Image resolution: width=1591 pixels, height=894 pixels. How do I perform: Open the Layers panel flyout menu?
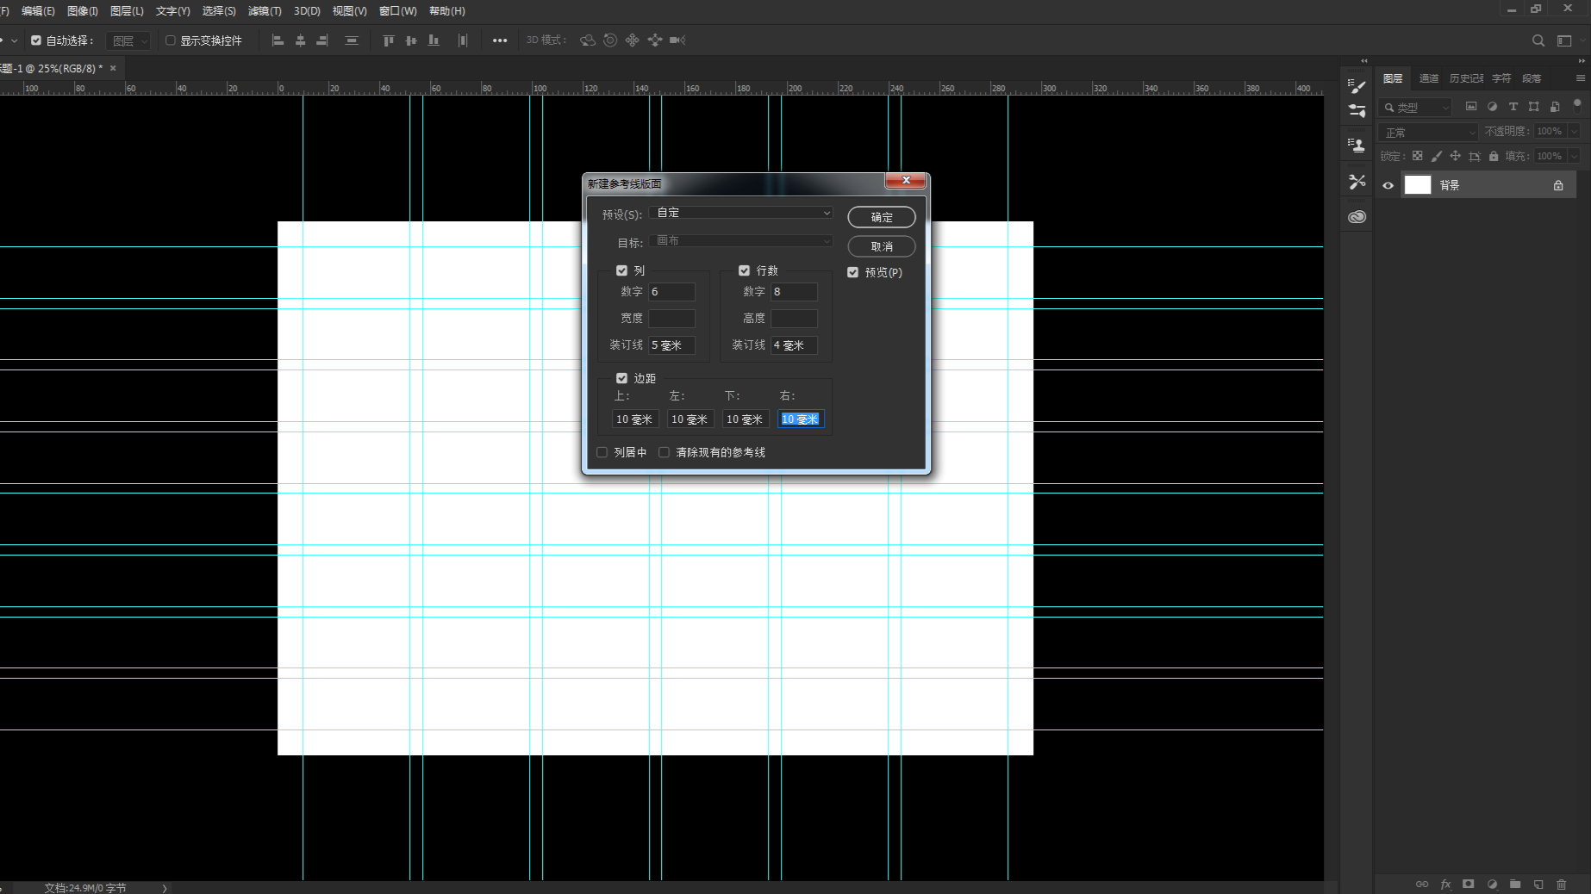pos(1580,78)
